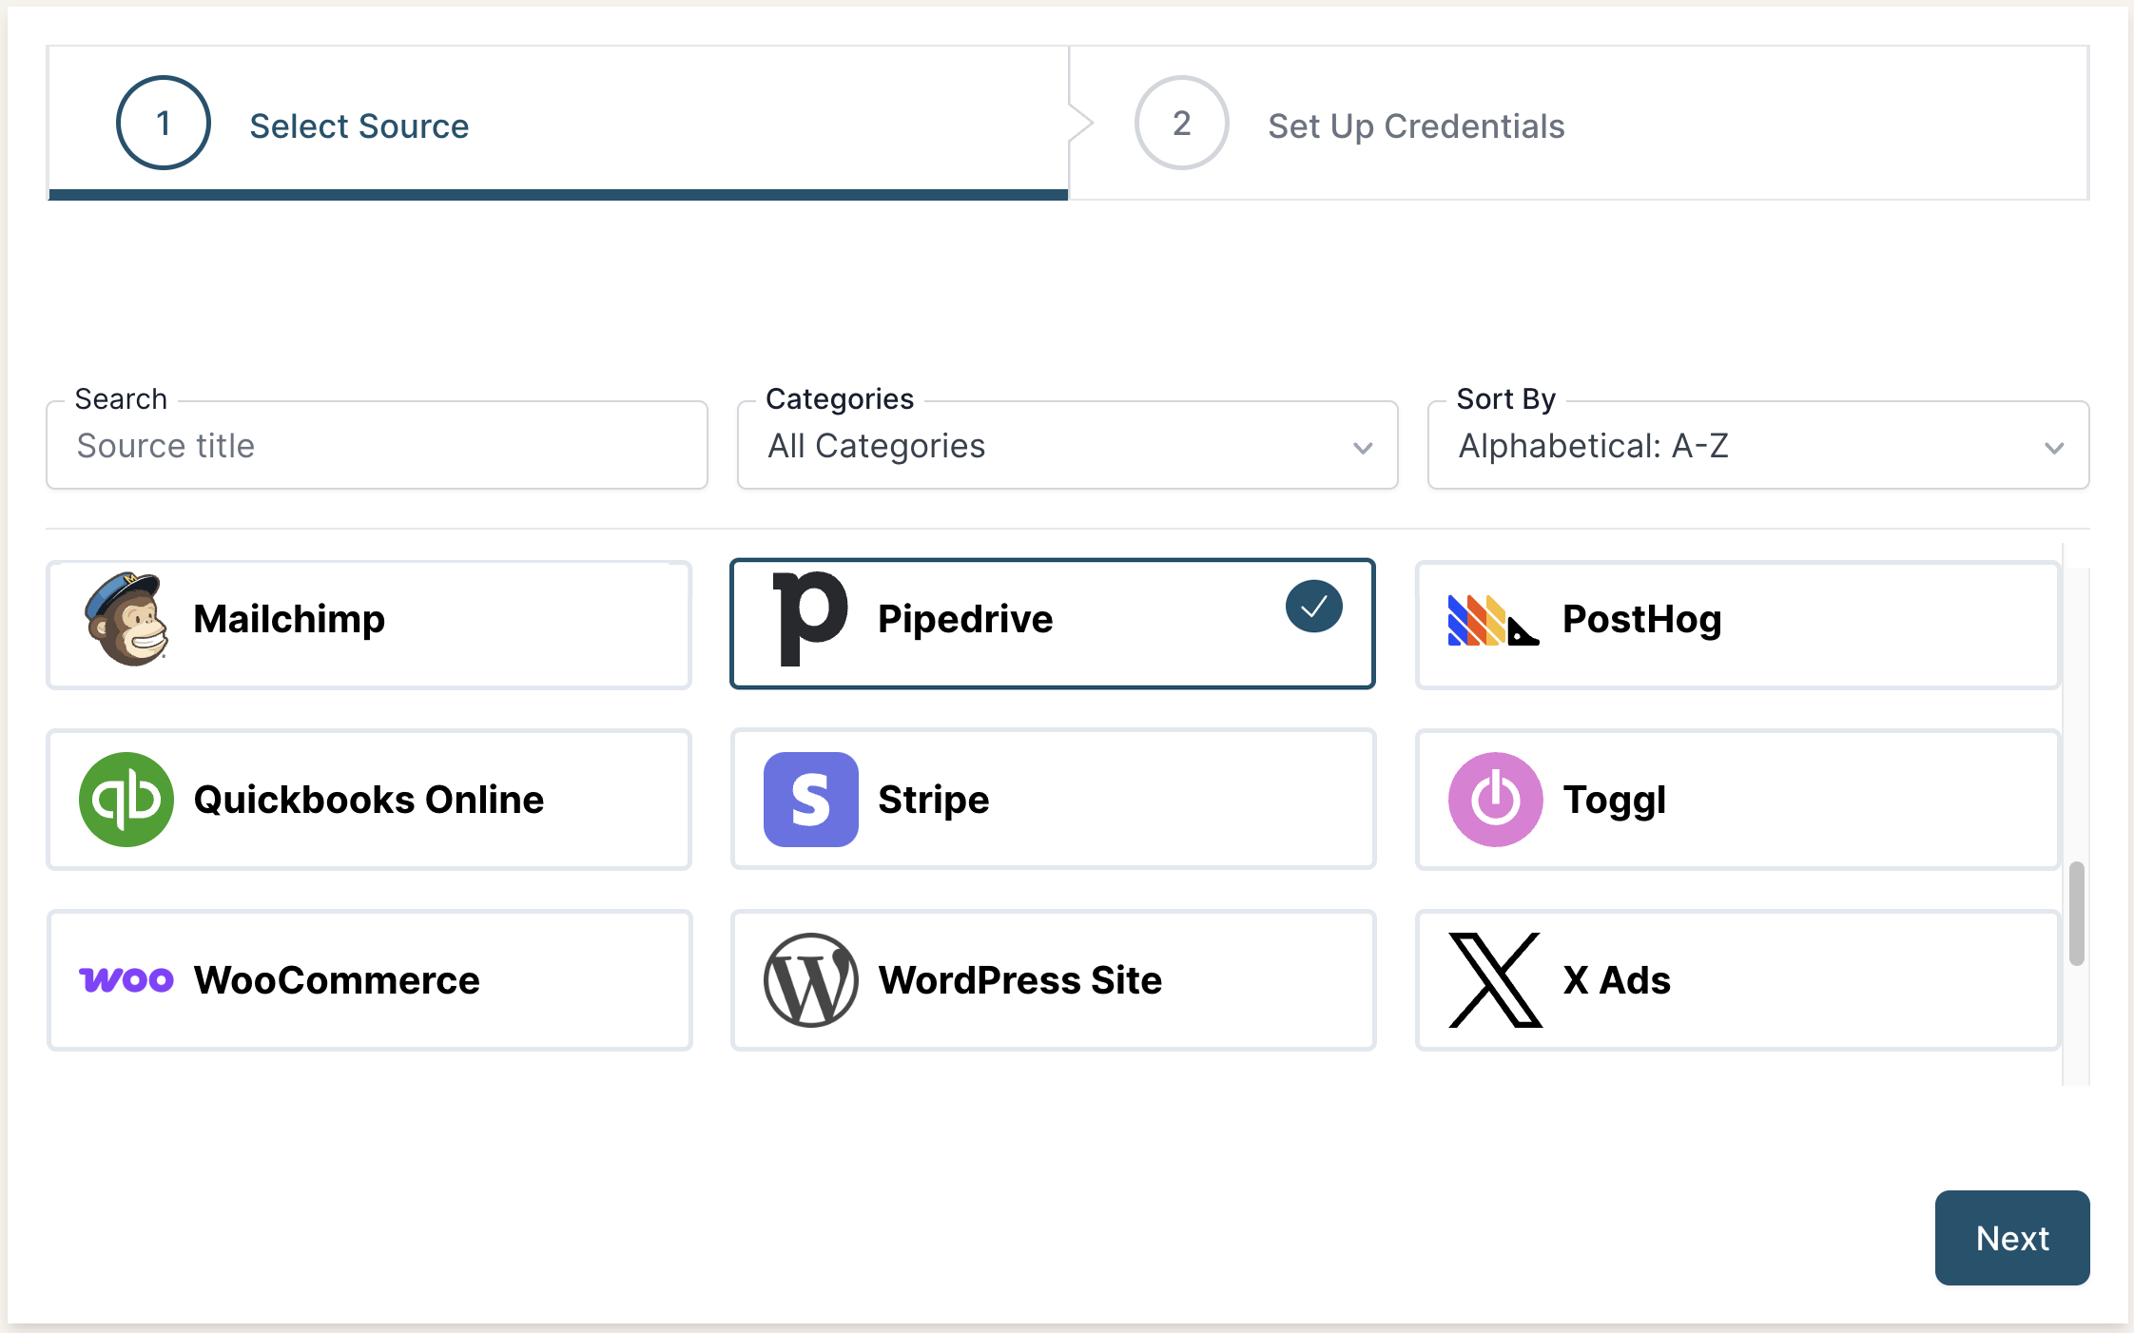Screen dimensions: 2134x1333
Task: Go to step 1 Select Source
Action: click(359, 126)
